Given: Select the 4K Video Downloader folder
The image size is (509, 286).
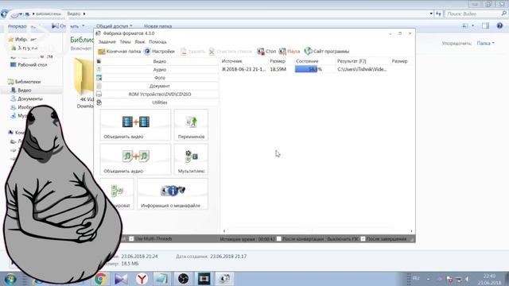Looking at the screenshot, I should (x=84, y=83).
